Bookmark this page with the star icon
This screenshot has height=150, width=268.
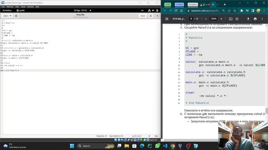click(x=234, y=10)
